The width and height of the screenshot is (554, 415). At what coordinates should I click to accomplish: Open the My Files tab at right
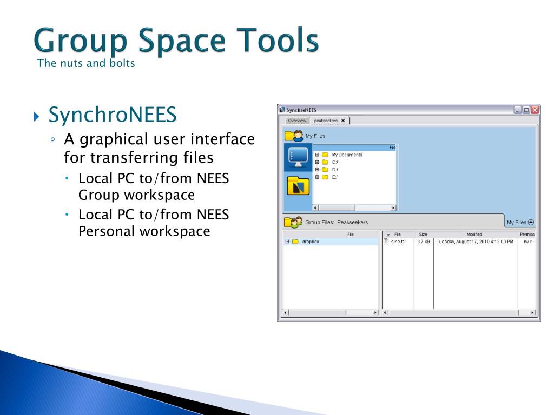point(520,222)
